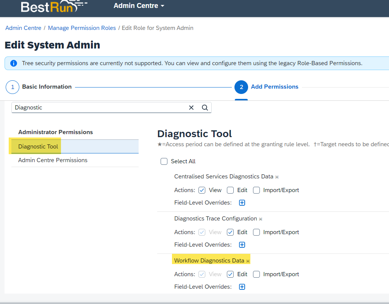Click the blue info icon in banner
The image size is (389, 308).
click(14, 63)
